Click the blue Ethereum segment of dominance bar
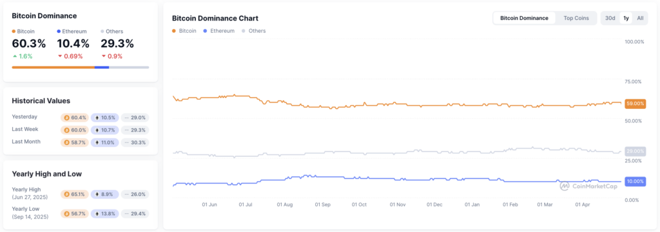The width and height of the screenshot is (660, 232). [x=102, y=68]
